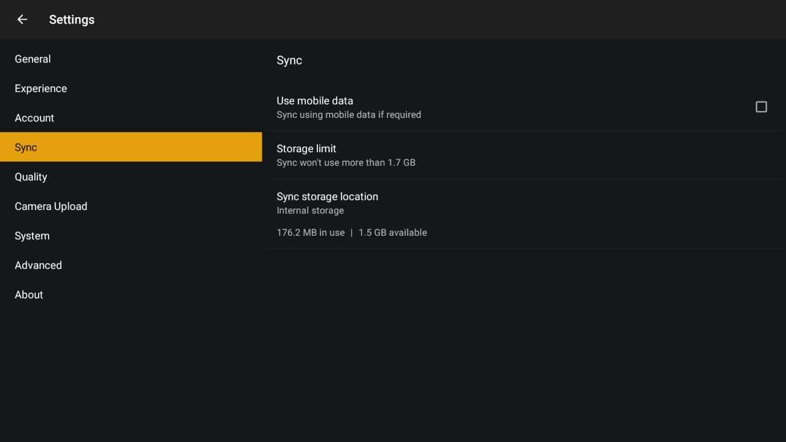Open the Storage limit option
786x442 pixels.
[306, 149]
